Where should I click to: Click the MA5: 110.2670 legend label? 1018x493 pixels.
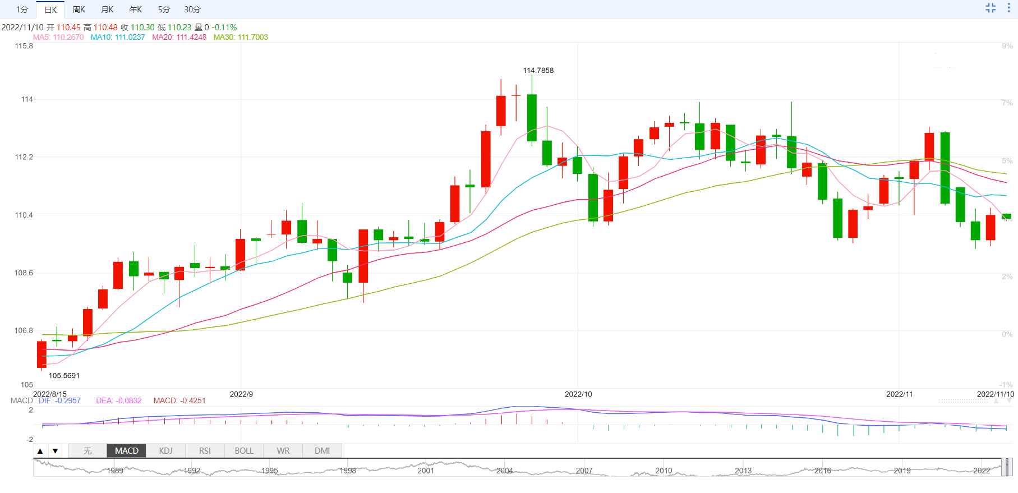pos(58,38)
